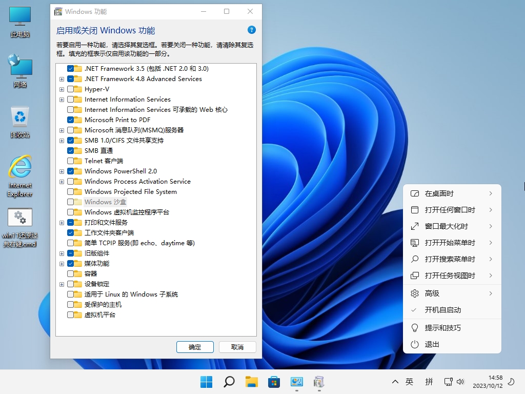Open Microsoft Store from the taskbar
This screenshot has width=525, height=394.
pos(274,382)
